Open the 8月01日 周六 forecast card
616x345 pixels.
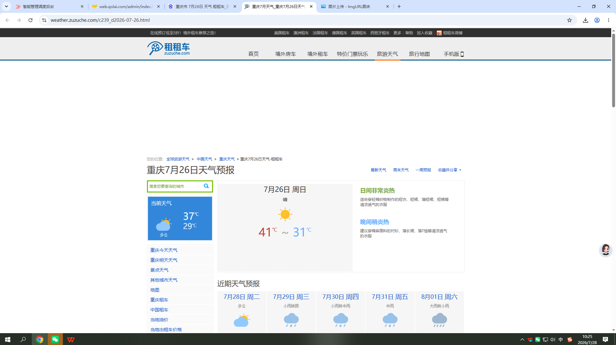point(440,312)
